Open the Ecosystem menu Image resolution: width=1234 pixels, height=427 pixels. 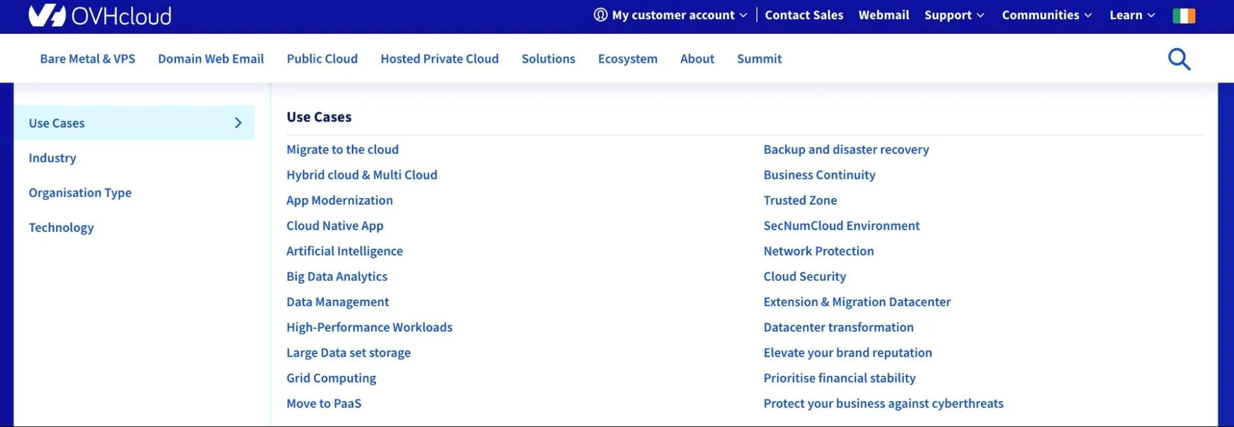coord(628,59)
